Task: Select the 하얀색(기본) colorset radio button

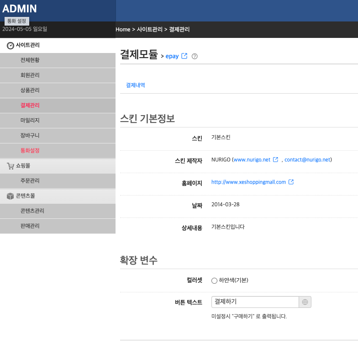Action: coord(214,281)
